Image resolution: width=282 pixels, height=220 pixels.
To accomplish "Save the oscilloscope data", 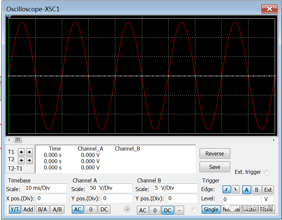I will [215, 167].
